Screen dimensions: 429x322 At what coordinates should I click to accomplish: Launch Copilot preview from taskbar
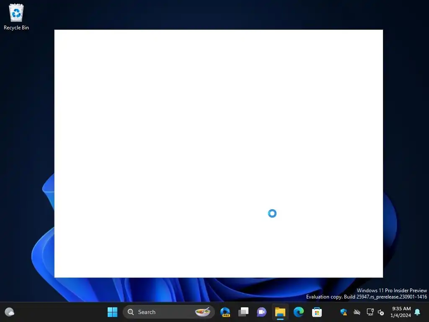225,312
